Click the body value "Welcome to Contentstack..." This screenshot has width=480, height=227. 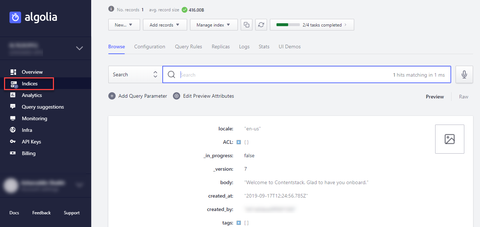[x=306, y=182]
